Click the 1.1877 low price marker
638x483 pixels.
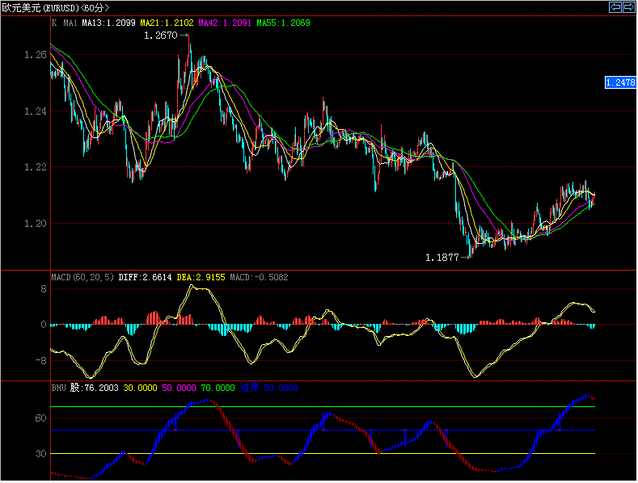click(442, 258)
